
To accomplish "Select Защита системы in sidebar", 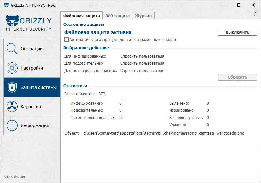I will click(x=32, y=87).
